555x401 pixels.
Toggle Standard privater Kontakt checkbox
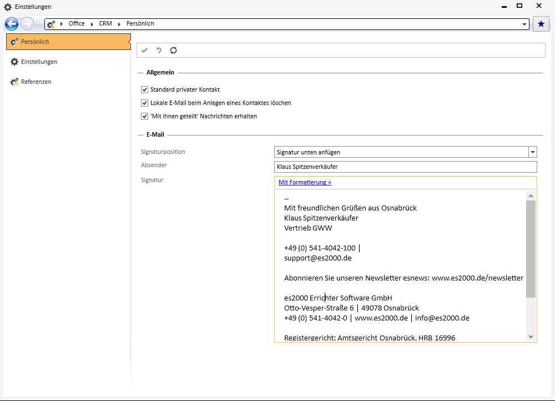point(144,89)
